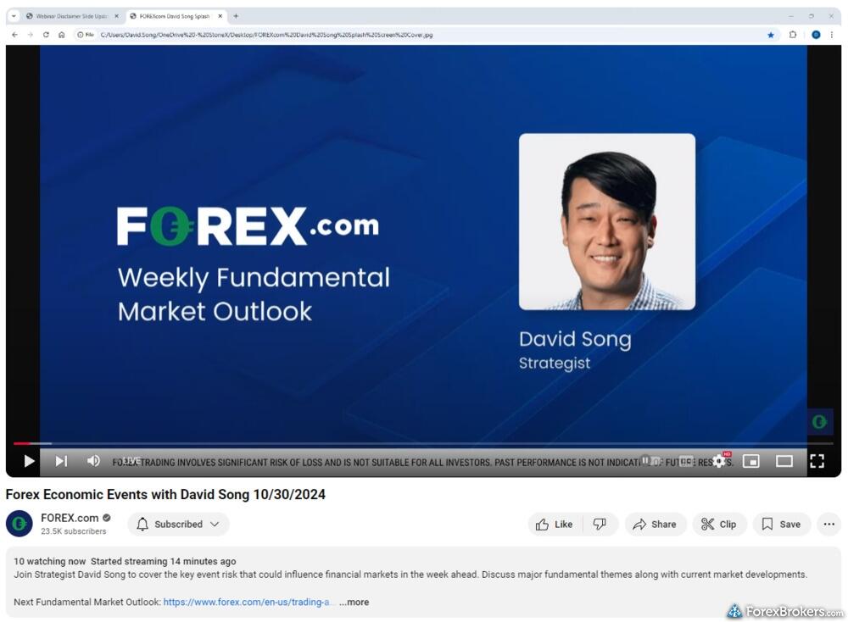Switch to Webinar Disclaimer Slide tab
848x622 pixels.
[x=71, y=16]
